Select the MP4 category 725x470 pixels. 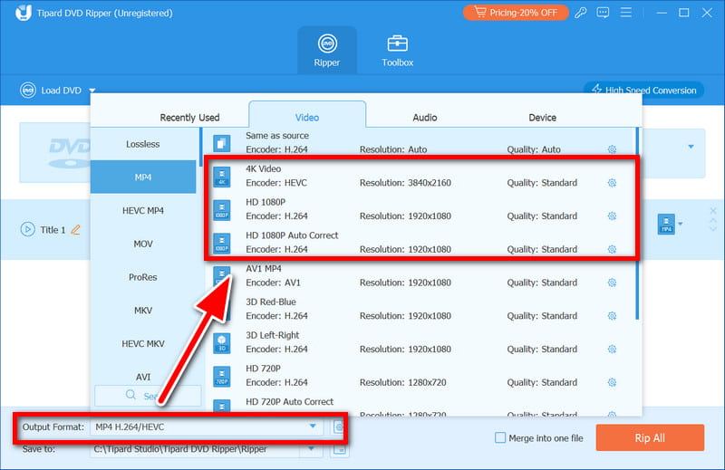click(x=143, y=177)
